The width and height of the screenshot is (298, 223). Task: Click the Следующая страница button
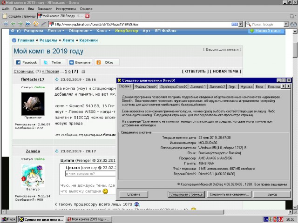(x=186, y=194)
